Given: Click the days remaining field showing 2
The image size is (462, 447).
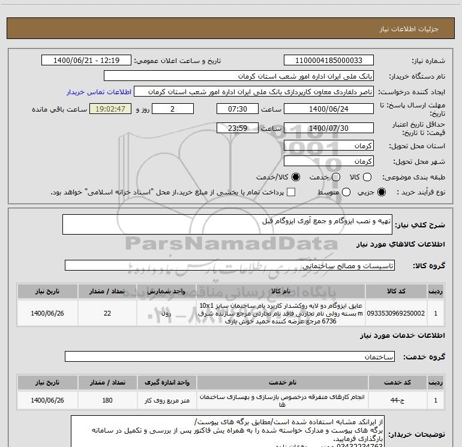Looking at the screenshot, I should [173, 109].
